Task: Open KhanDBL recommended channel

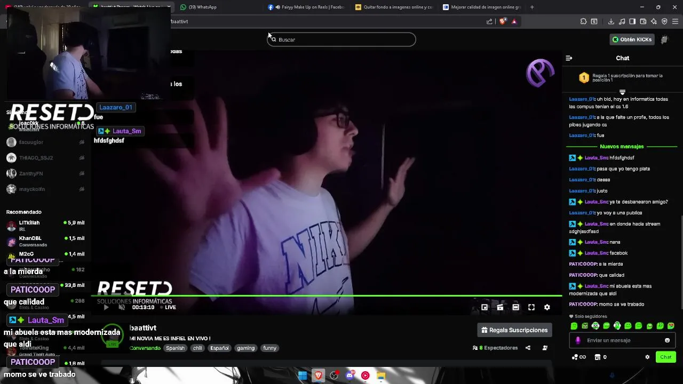Action: tap(45, 241)
